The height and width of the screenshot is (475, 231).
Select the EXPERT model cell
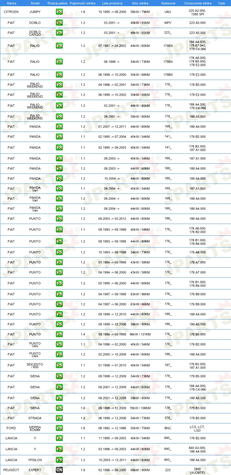[35, 470]
